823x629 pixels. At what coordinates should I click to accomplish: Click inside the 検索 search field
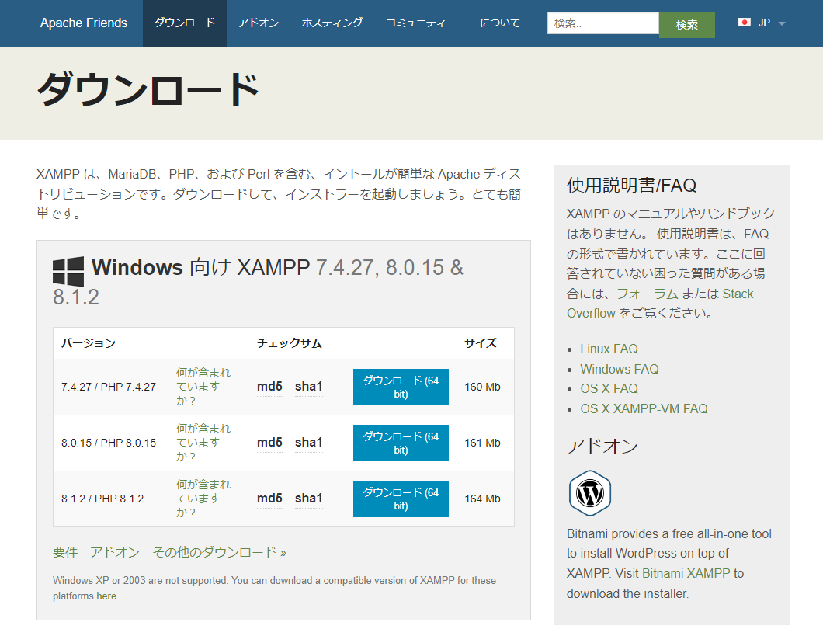coord(602,23)
